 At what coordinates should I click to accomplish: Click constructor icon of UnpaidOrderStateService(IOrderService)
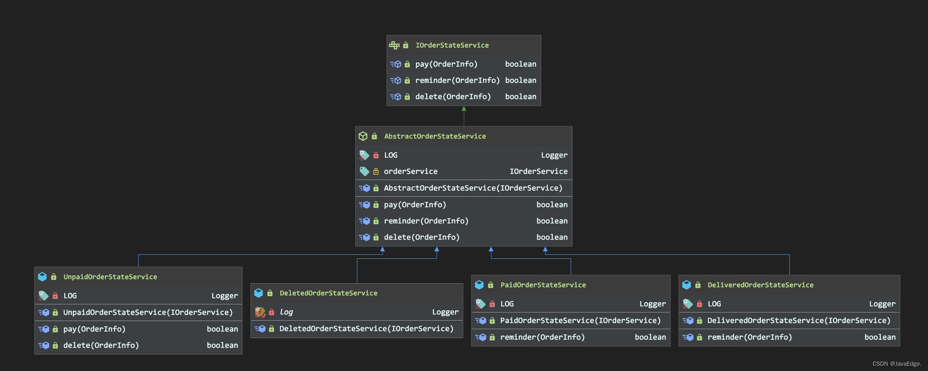(44, 312)
